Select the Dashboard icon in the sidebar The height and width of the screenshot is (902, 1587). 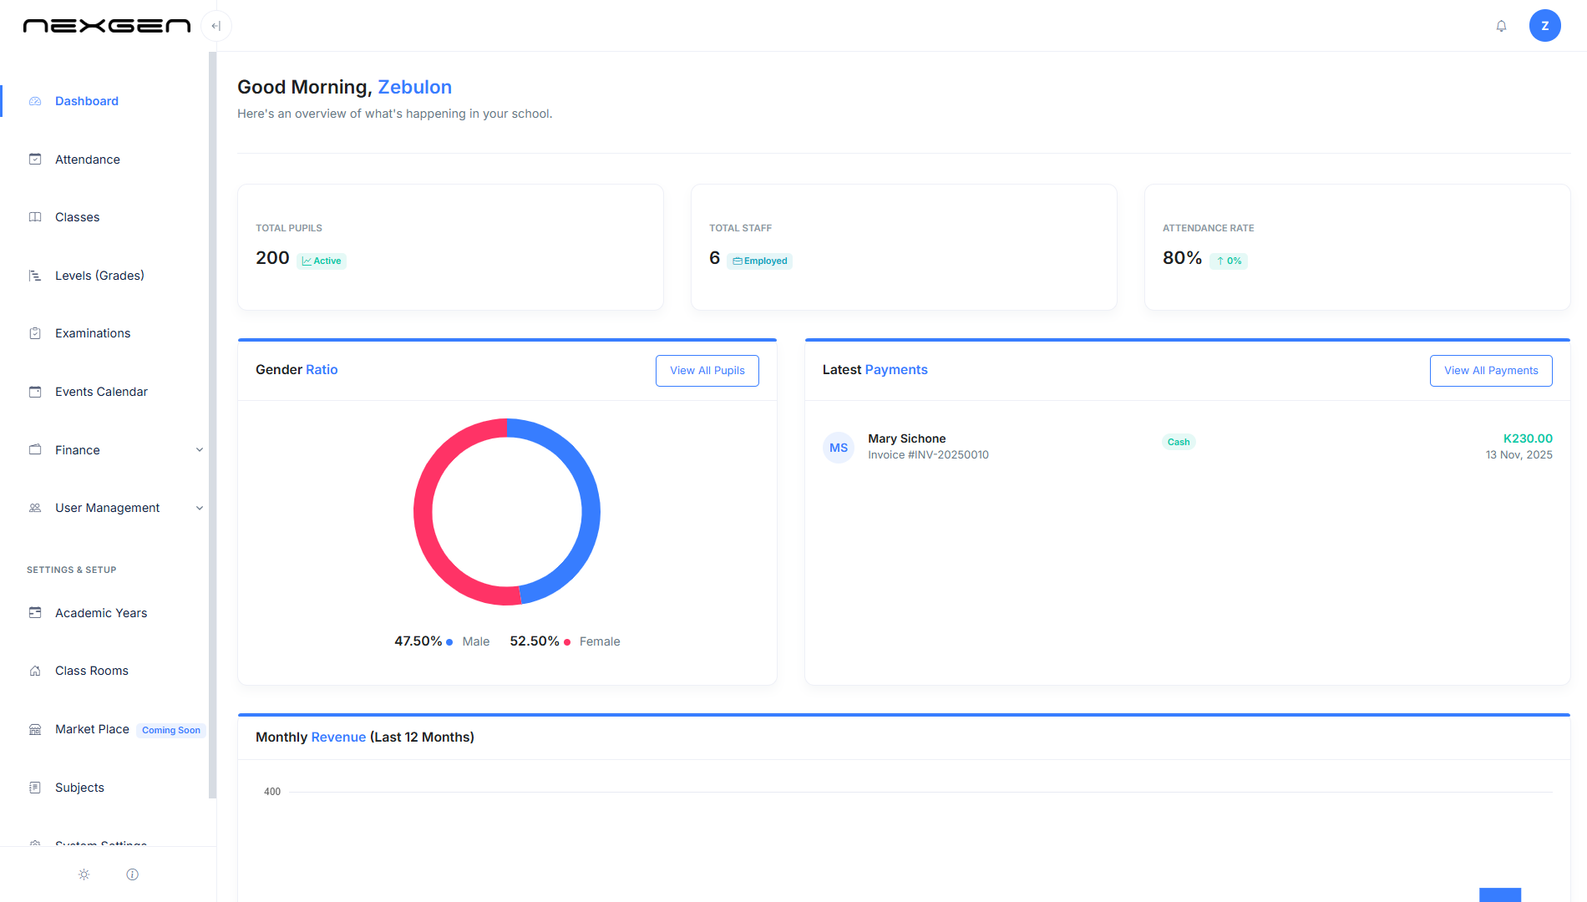tap(35, 100)
